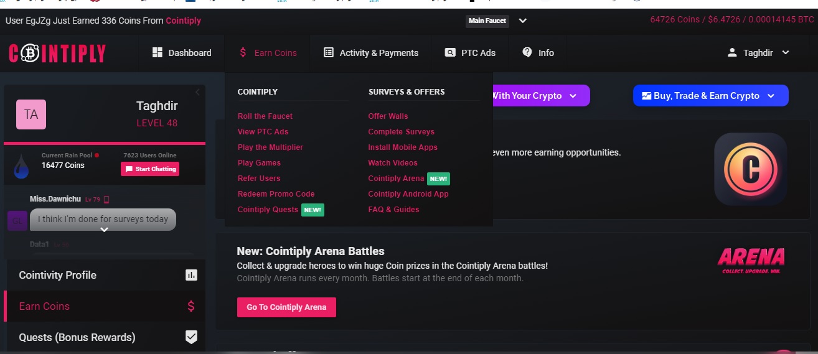Click the Cointiply app coin icon
This screenshot has height=354, width=818.
click(751, 169)
